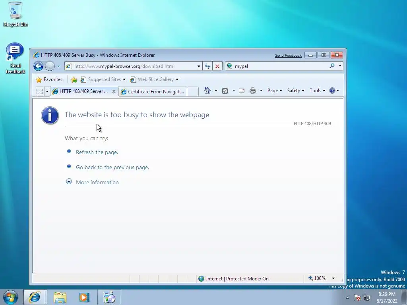Screen dimensions: 407x305
Task: Open the Page menu
Action: point(275,91)
